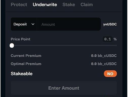
Task: Click the Enter Amount button
Action: 64,88
